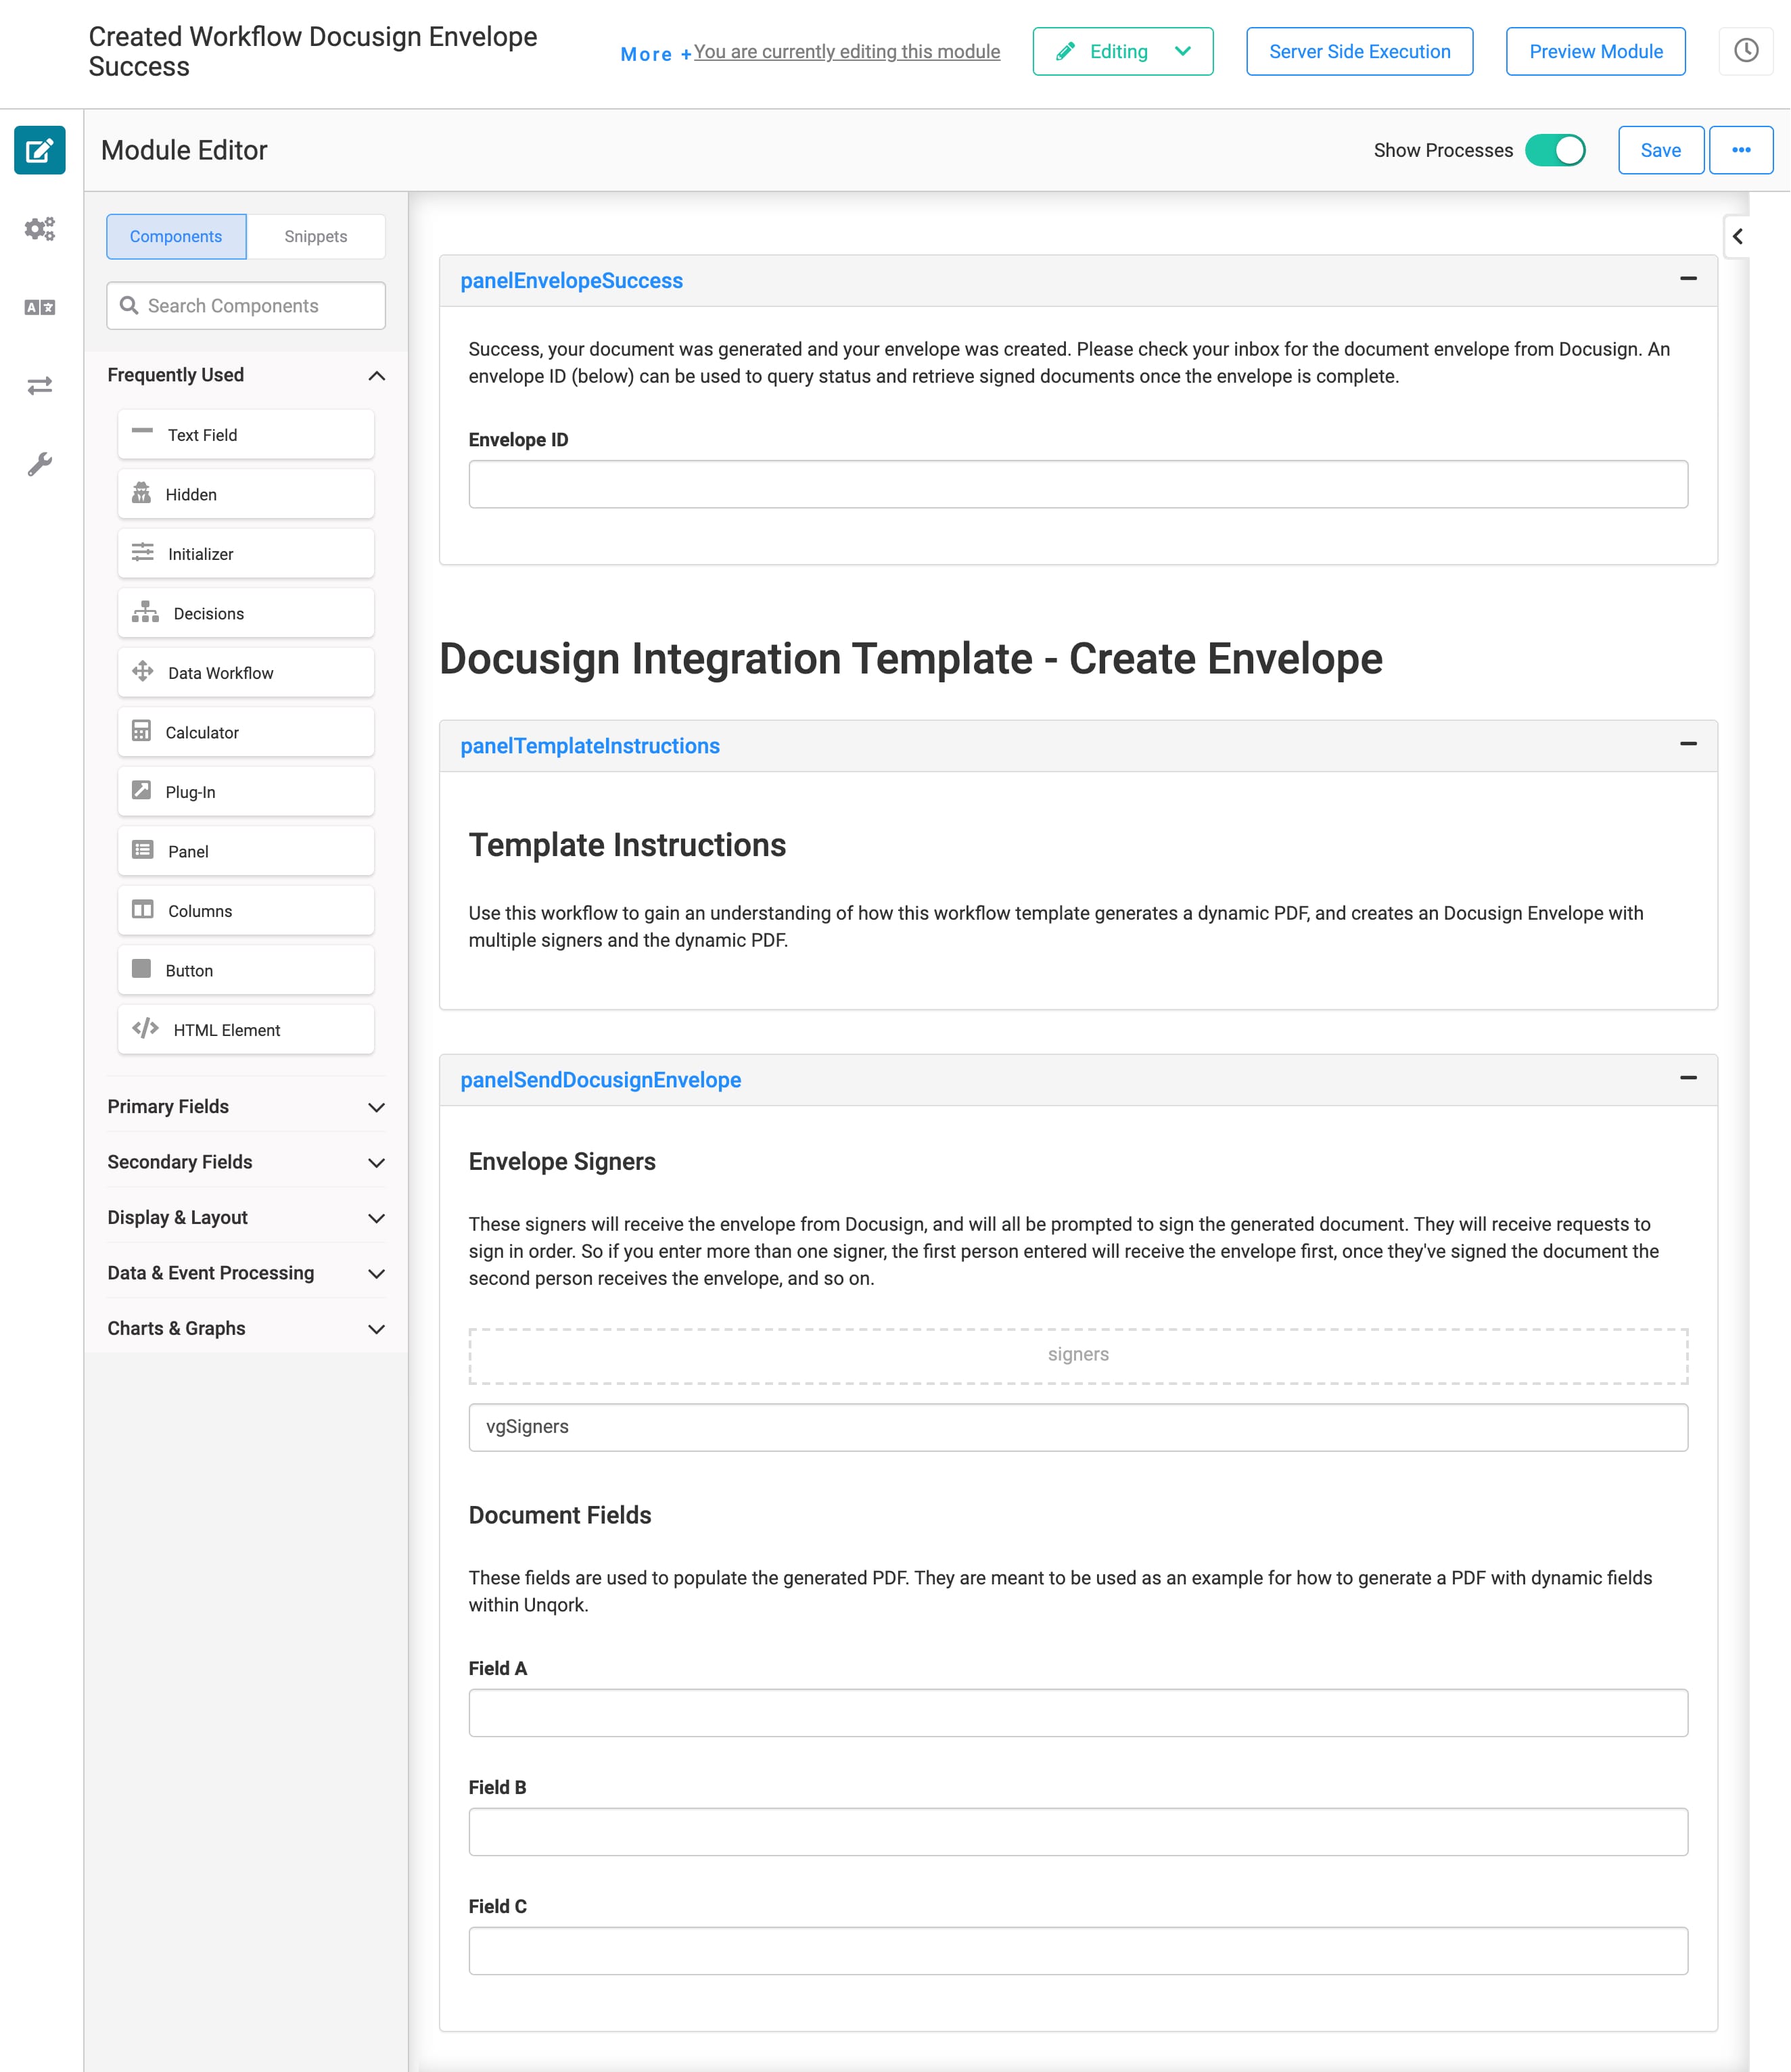This screenshot has width=1791, height=2072.
Task: Click the HTML Element code icon
Action: pos(146,1028)
